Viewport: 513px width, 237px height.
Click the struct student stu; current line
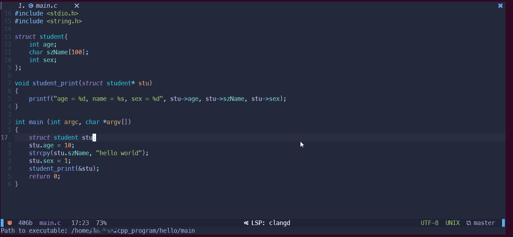62,138
